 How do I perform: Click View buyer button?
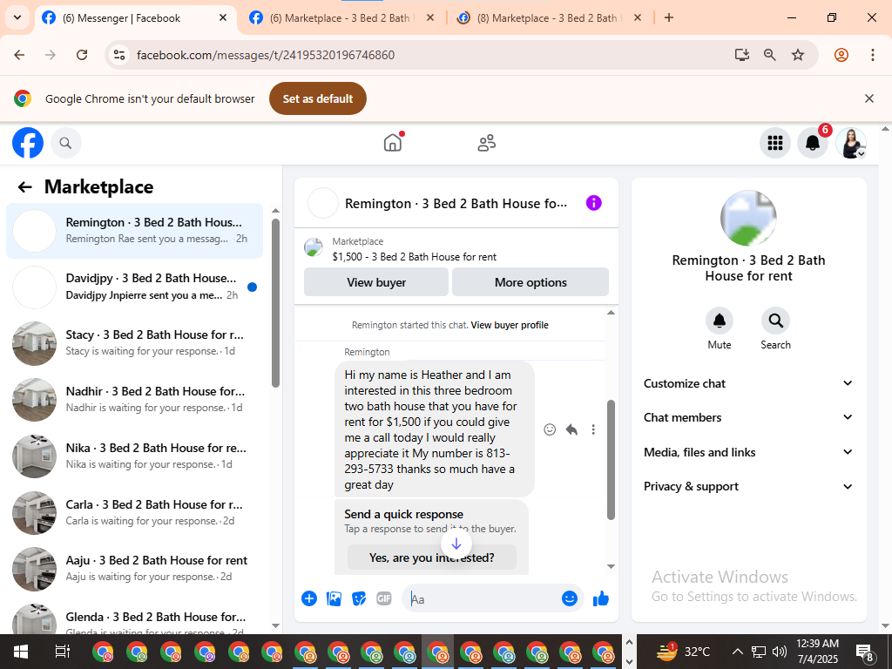click(376, 282)
